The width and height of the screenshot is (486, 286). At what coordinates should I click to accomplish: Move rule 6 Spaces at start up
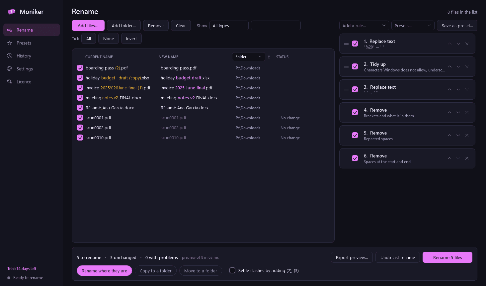coord(449,158)
